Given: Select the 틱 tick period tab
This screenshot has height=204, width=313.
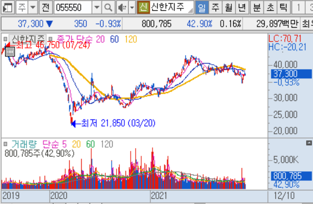Looking at the screenshot, I should click(x=284, y=7).
